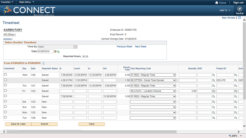Click the In field for Sat 1/23

[x=66, y=102]
